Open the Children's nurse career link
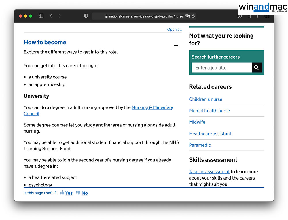The height and width of the screenshot is (220, 288). (206, 99)
